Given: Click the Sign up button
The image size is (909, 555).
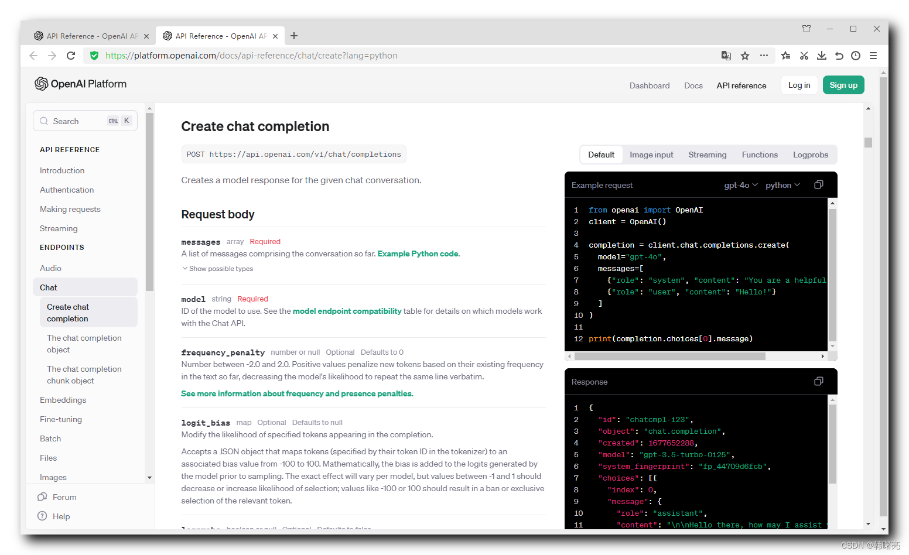Looking at the screenshot, I should click(843, 85).
